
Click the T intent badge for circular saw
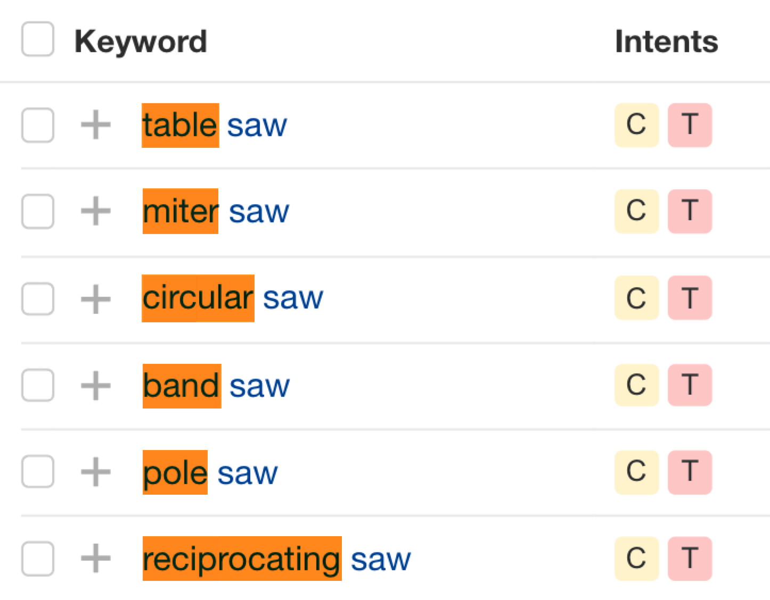(690, 299)
